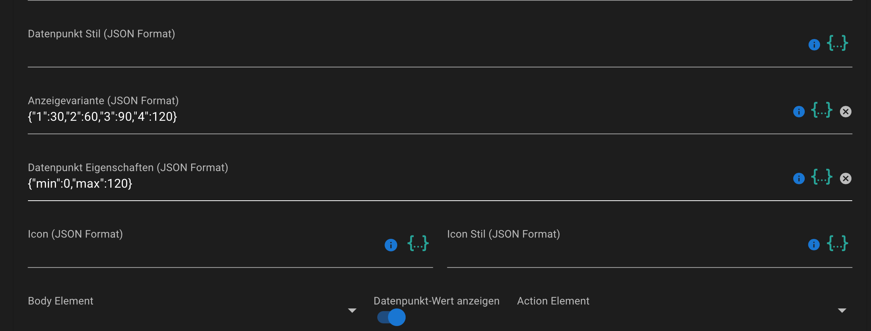Click info icon for Icon field

(391, 245)
